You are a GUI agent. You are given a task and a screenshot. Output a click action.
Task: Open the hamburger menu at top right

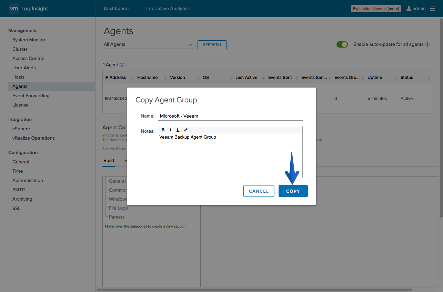(433, 9)
